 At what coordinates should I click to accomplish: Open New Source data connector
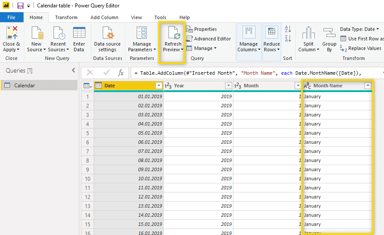(x=36, y=33)
